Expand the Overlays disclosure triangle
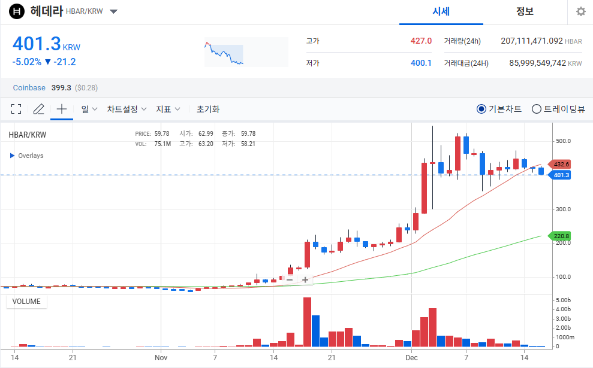 coord(12,156)
